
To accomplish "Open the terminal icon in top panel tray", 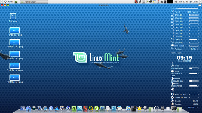I will [x=165, y=2].
